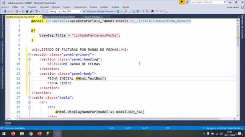This screenshot has height=137, width=245.
Task: Click Agregar al control de código fuente
Action: point(223,128)
